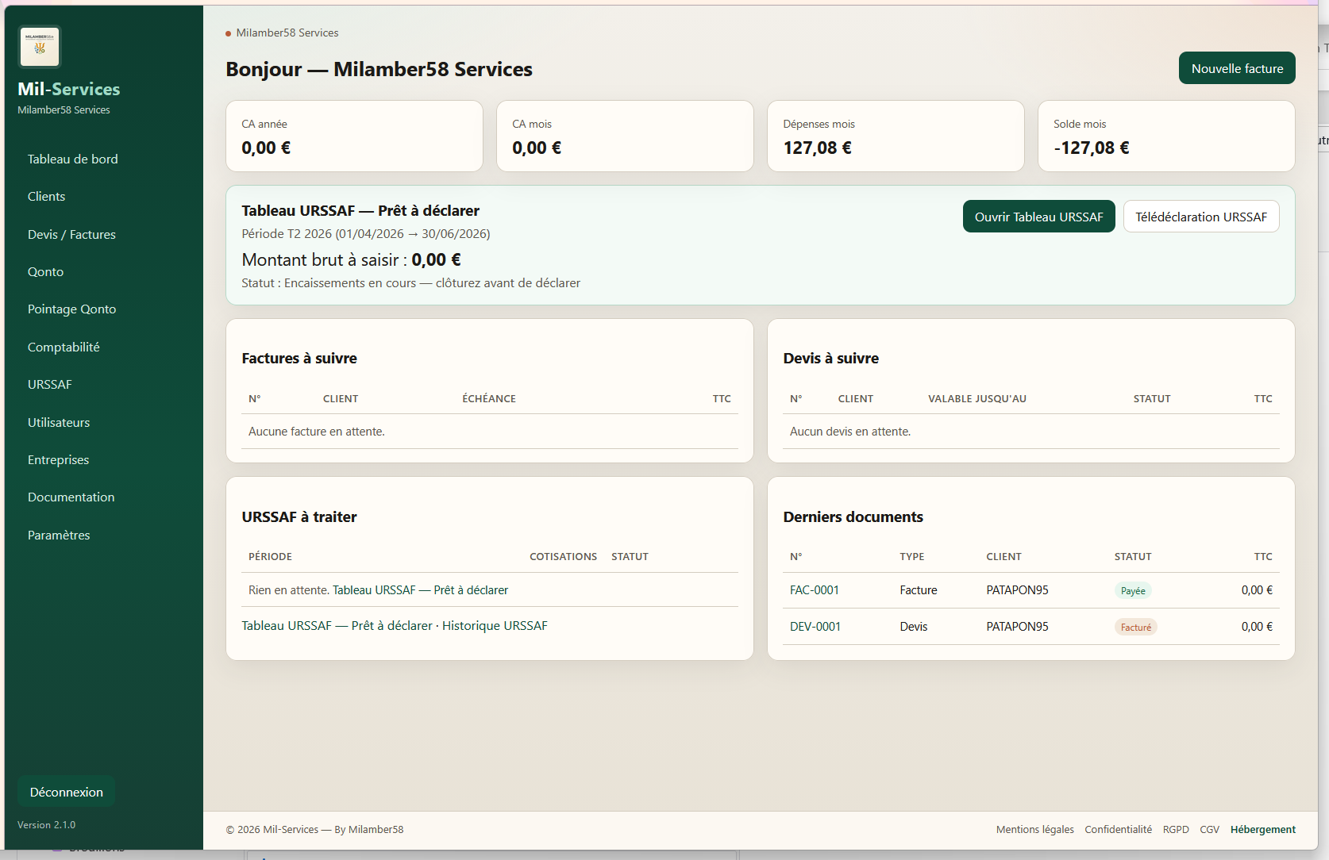
Task: Click the Facturé status badge
Action: click(1136, 628)
